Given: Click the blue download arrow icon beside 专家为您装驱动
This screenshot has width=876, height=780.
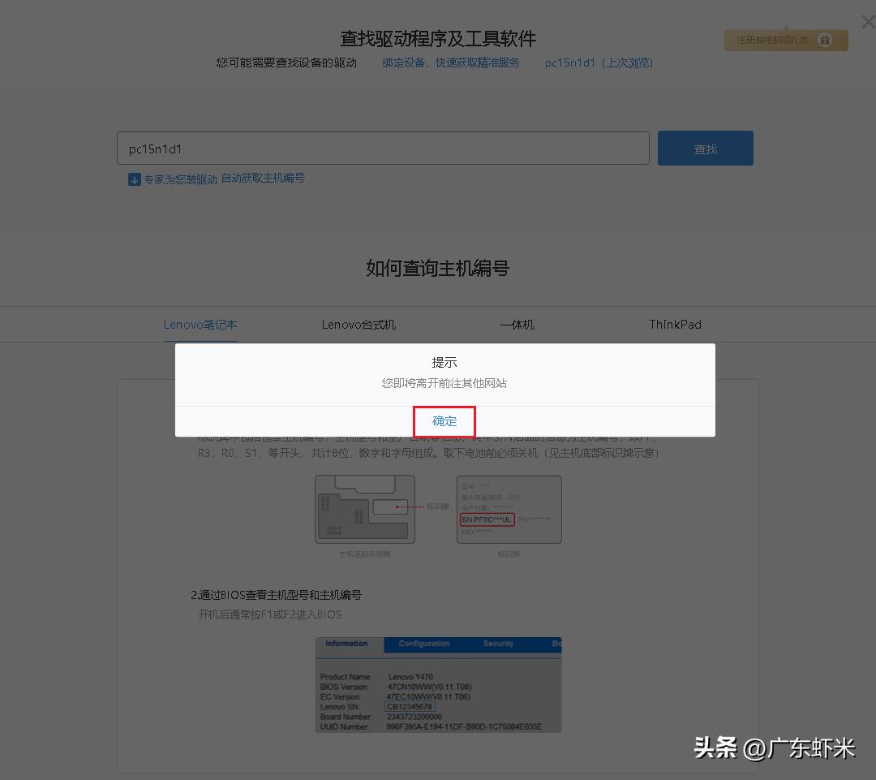Looking at the screenshot, I should [x=134, y=179].
